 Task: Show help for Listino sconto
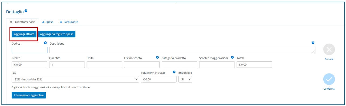(x=157, y=57)
